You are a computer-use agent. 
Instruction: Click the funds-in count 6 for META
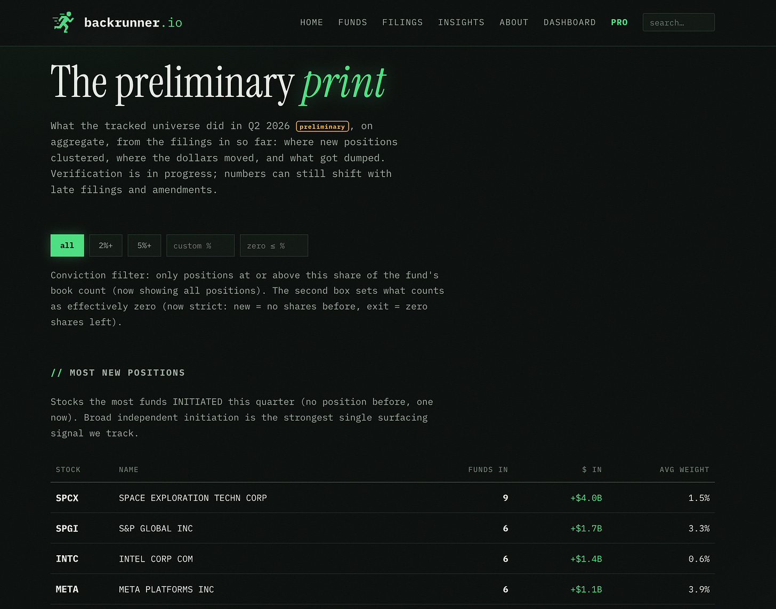tap(505, 589)
